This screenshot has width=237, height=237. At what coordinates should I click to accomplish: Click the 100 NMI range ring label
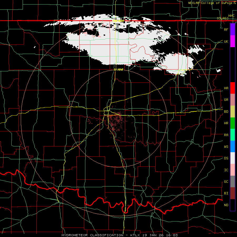pyautogui.click(x=118, y=21)
